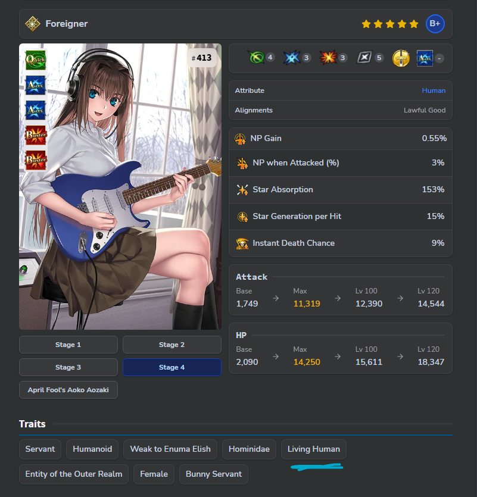This screenshot has height=497, width=477.
Task: Click the #413 servant ID badge
Action: point(202,58)
